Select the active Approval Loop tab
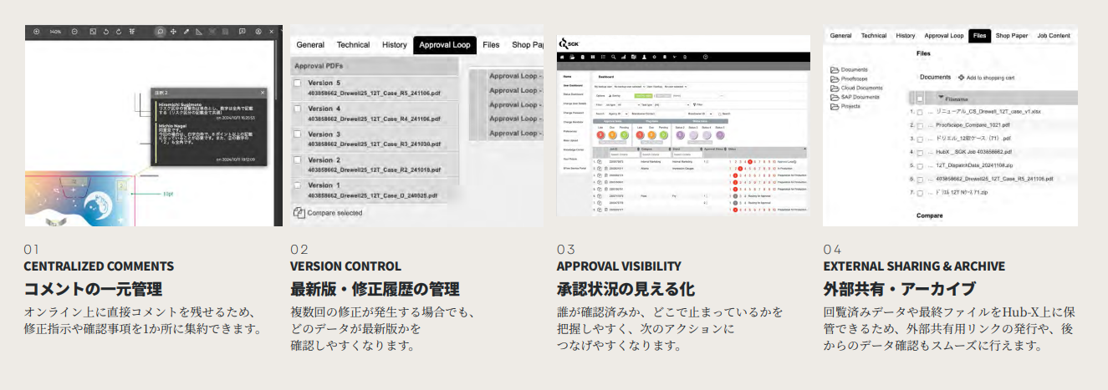The width and height of the screenshot is (1108, 390). coord(445,44)
